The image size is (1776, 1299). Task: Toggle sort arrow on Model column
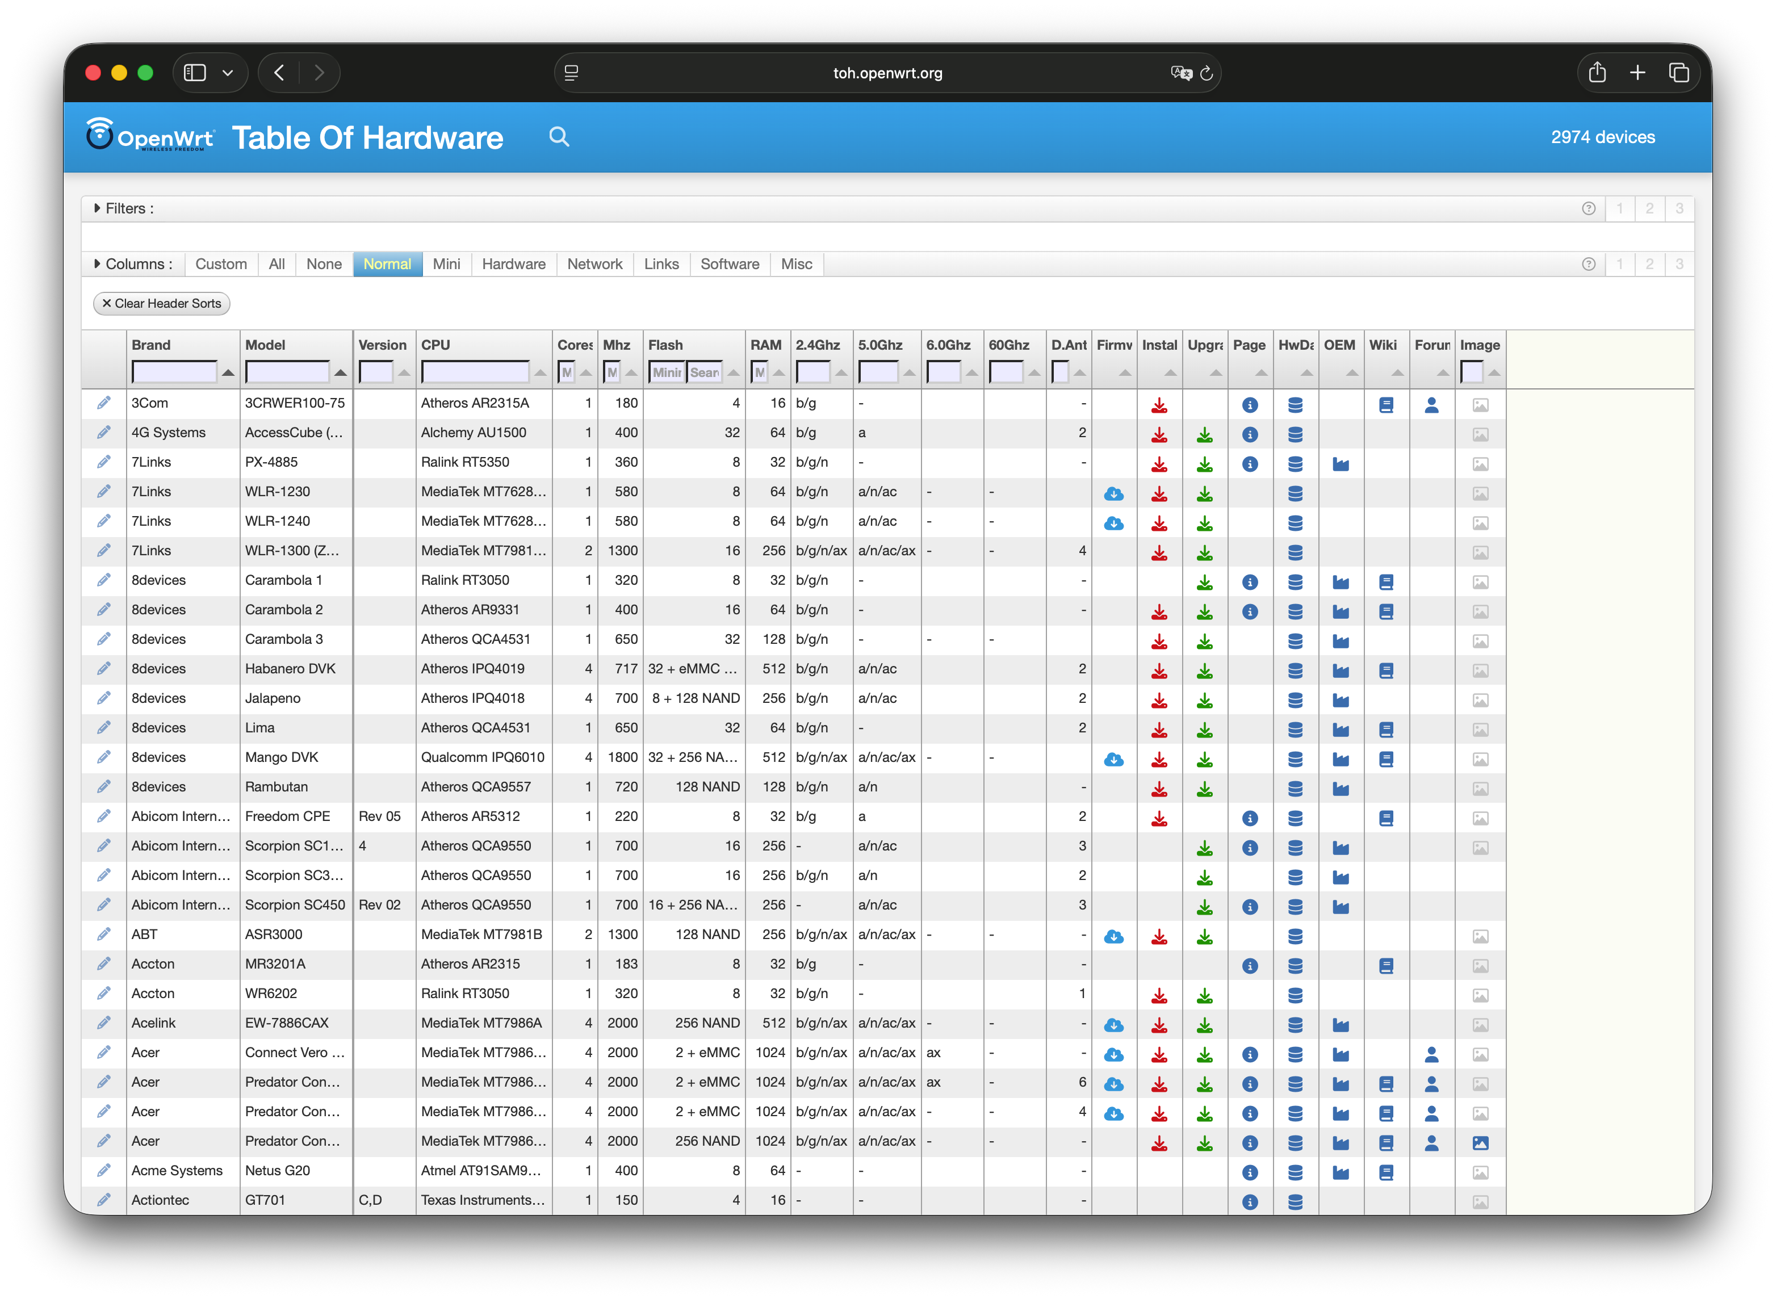[341, 372]
